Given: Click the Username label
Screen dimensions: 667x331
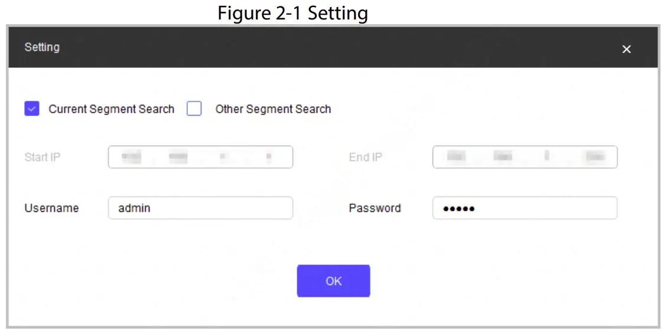Looking at the screenshot, I should [x=51, y=208].
